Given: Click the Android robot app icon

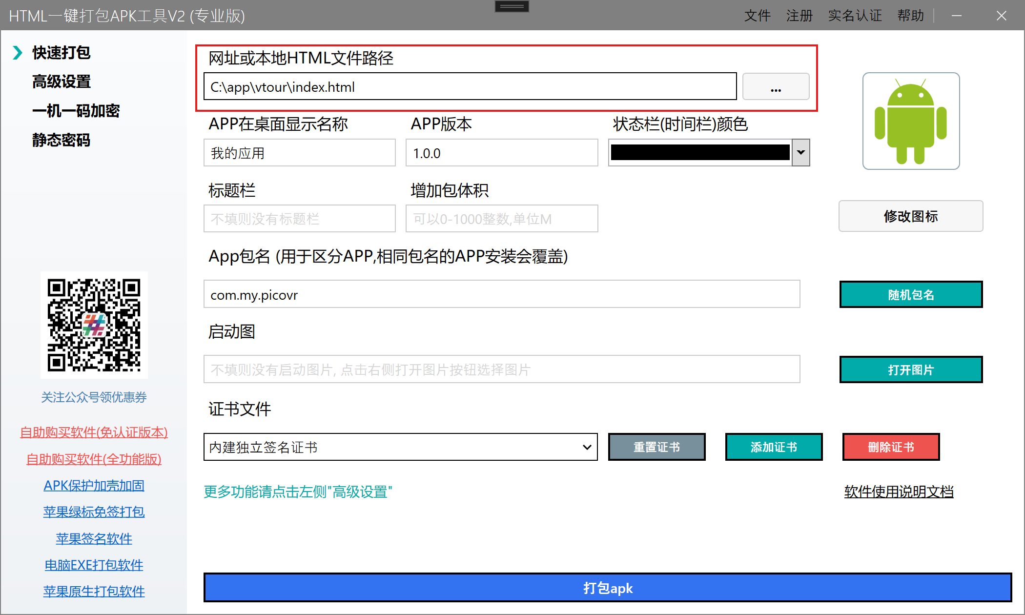Looking at the screenshot, I should 911,121.
